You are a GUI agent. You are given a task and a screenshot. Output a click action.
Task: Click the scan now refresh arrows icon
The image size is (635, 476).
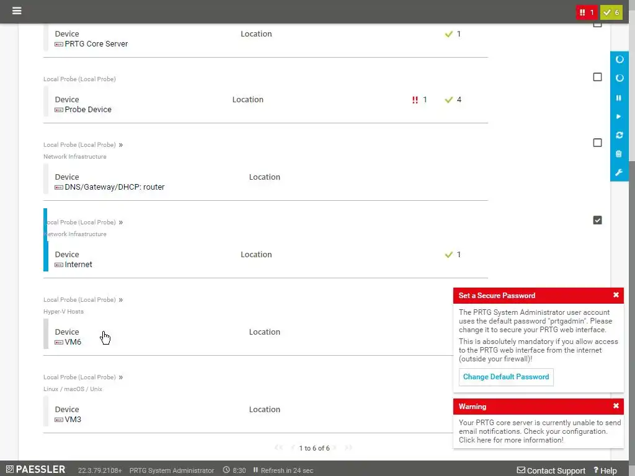(x=619, y=135)
